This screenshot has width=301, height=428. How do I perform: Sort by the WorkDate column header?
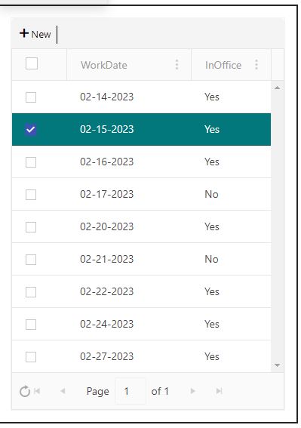[x=104, y=65]
